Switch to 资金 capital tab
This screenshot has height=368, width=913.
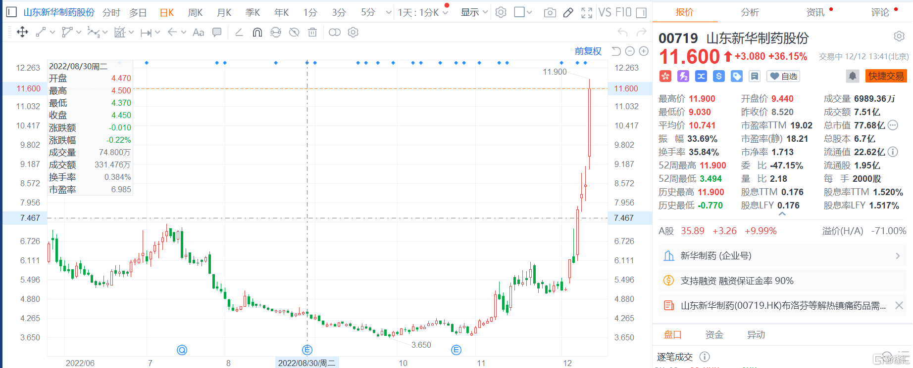pos(714,335)
